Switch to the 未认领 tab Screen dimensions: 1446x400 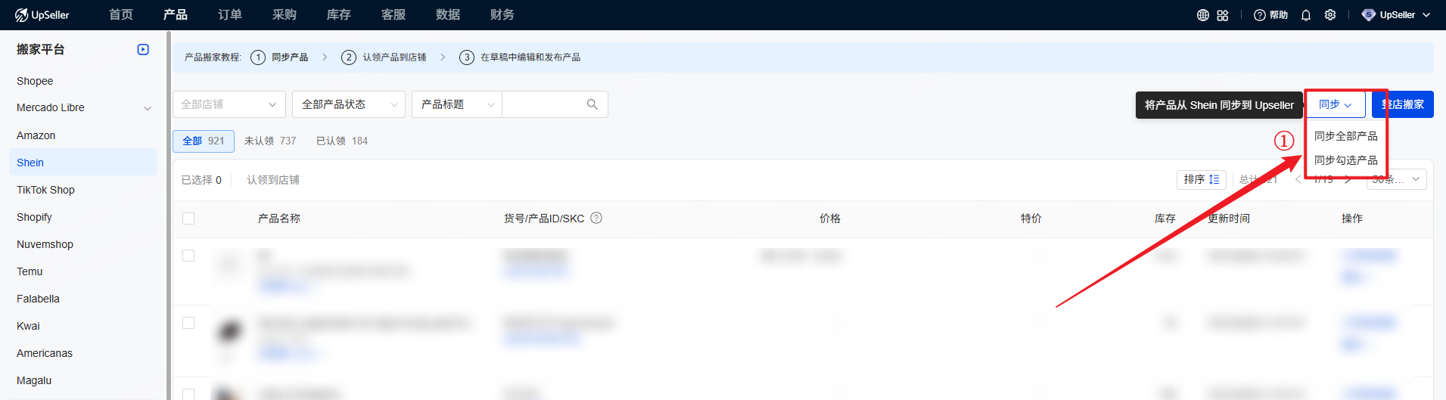[x=270, y=141]
